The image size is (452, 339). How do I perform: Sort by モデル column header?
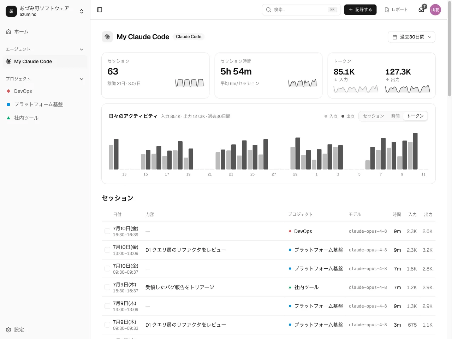(x=355, y=214)
